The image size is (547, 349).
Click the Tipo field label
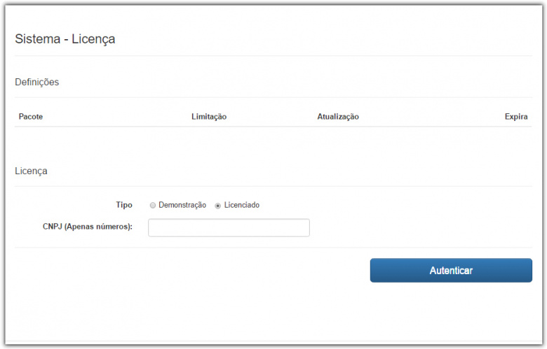pos(124,205)
